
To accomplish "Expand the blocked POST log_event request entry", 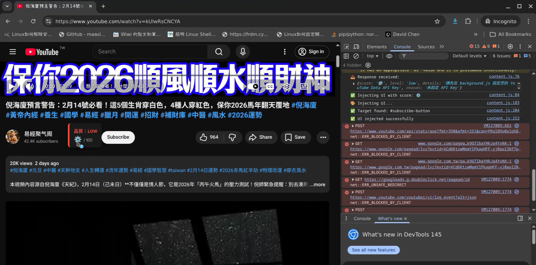I will [x=353, y=192].
